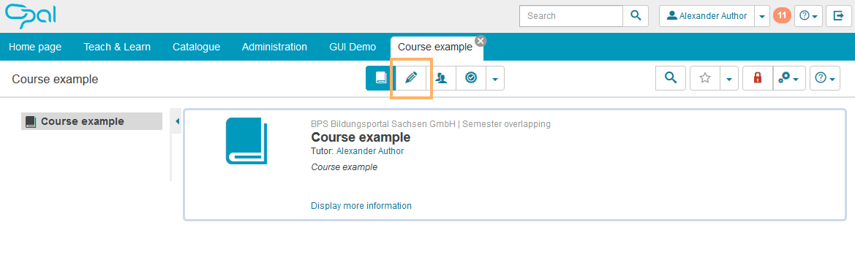Click into the Search input field
Viewport: 855px width, 268px height.
[571, 16]
